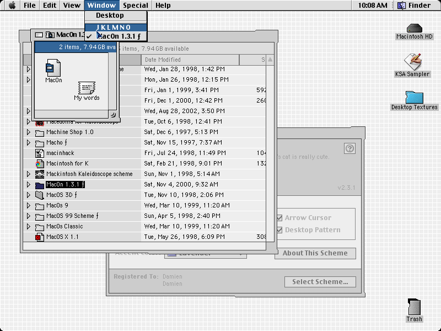Open the Special menu
Image resolution: width=441 pixels, height=331 pixels.
[135, 6]
